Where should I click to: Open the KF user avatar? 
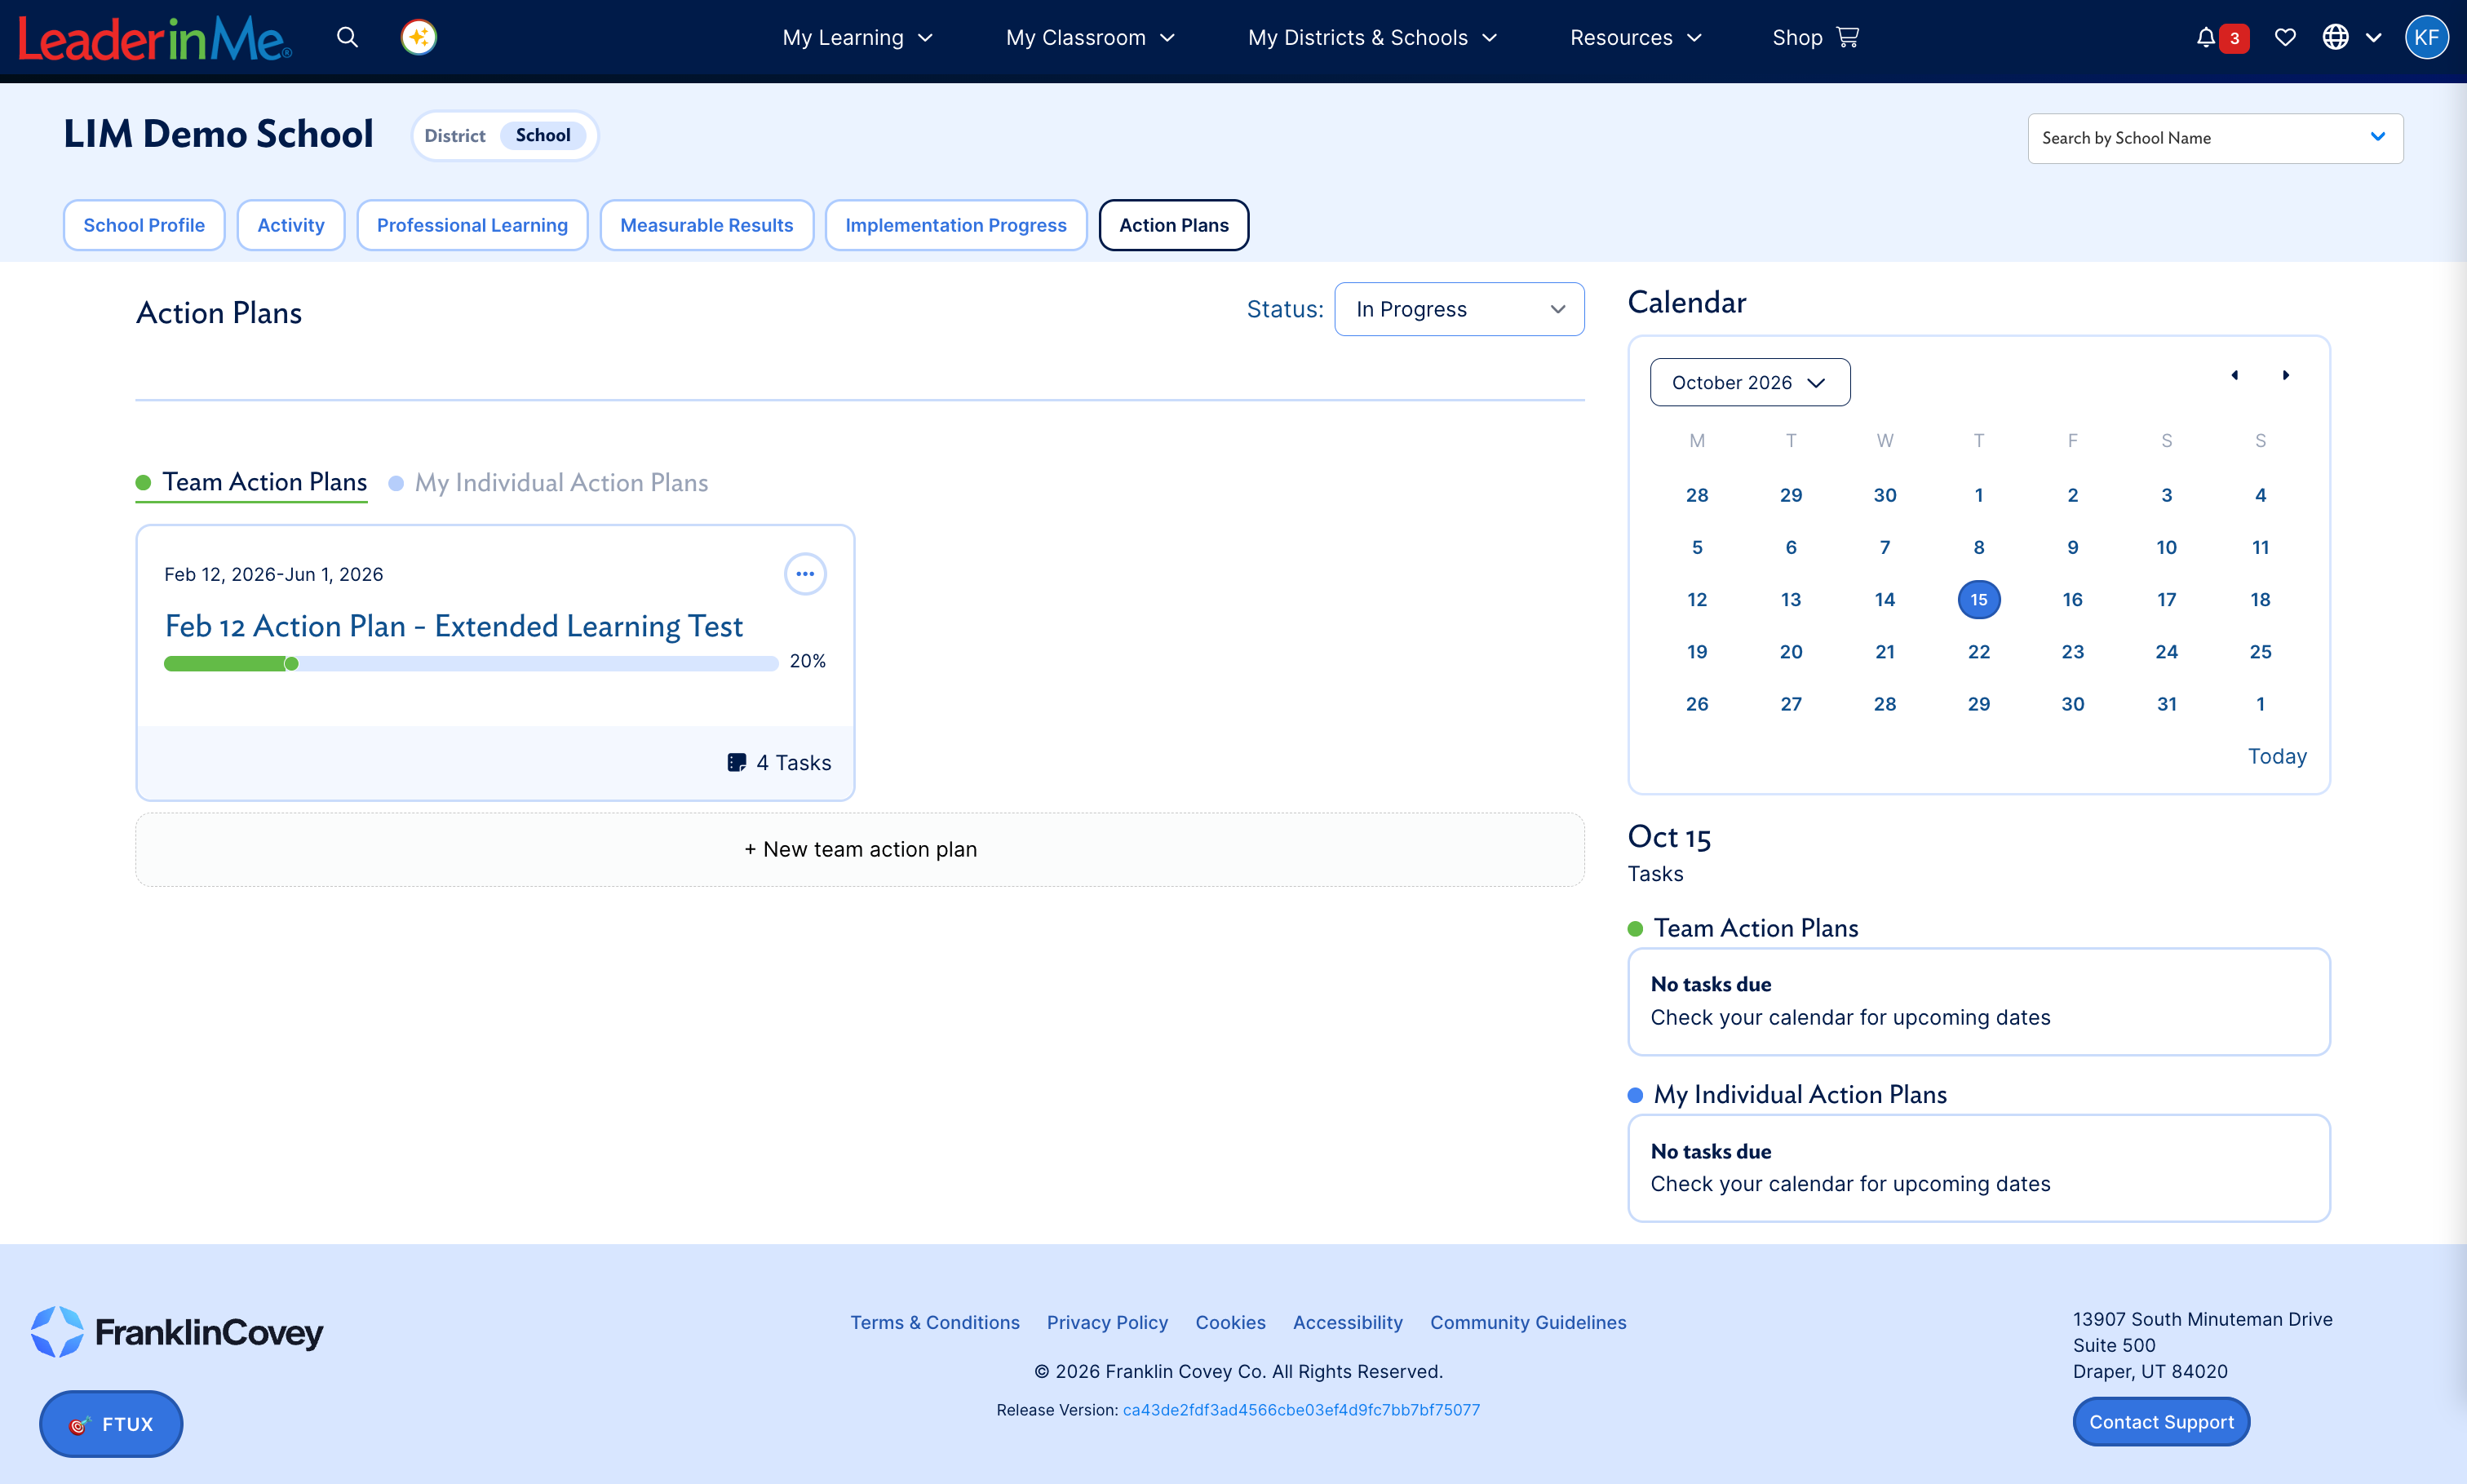2426,38
